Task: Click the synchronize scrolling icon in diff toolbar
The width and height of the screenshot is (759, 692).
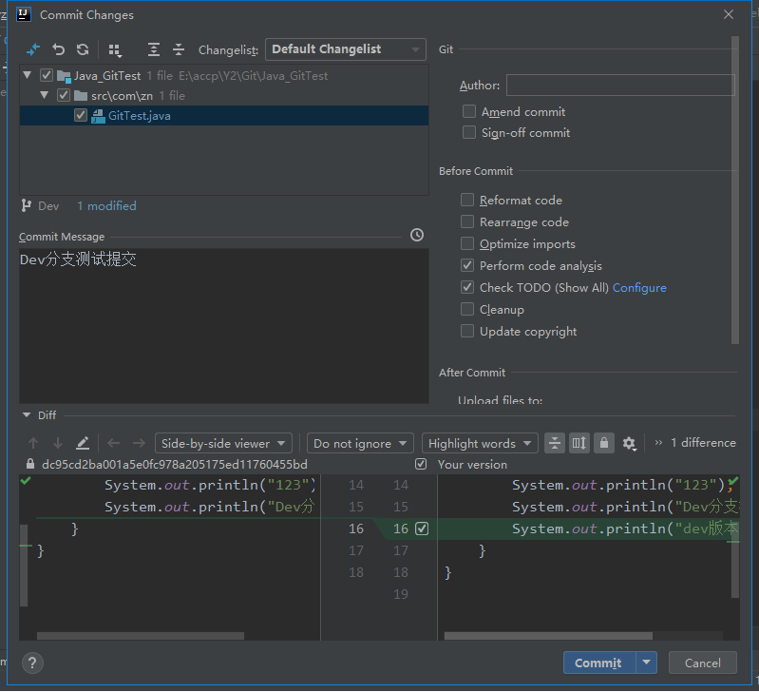Action: pyautogui.click(x=579, y=443)
